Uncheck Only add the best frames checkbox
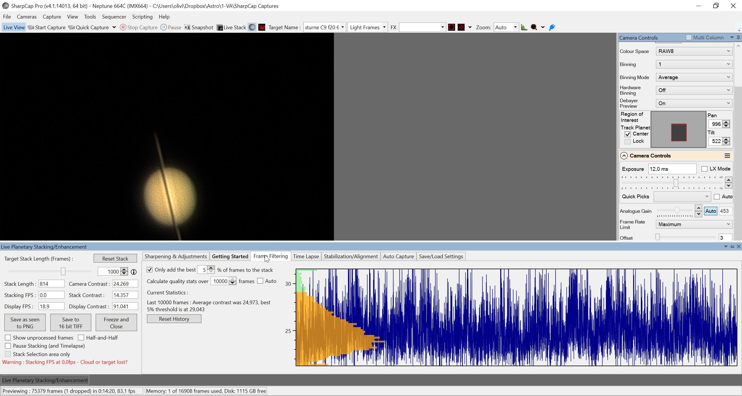 point(150,270)
